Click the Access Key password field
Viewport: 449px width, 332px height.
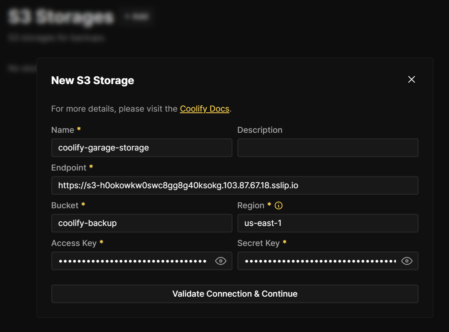pos(142,261)
